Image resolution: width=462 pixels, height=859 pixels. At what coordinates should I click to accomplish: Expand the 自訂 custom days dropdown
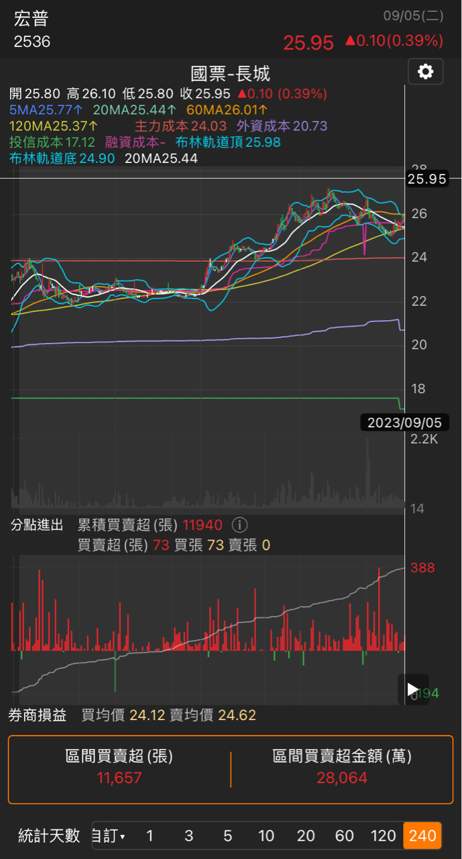point(109,836)
